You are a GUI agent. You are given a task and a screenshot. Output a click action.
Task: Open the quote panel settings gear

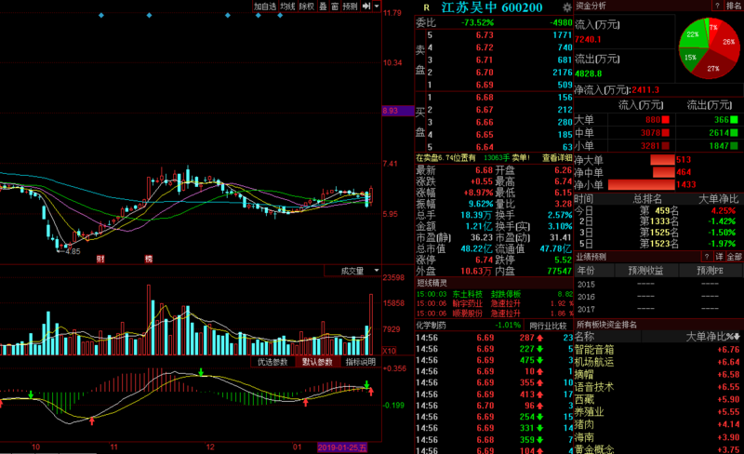566,7
